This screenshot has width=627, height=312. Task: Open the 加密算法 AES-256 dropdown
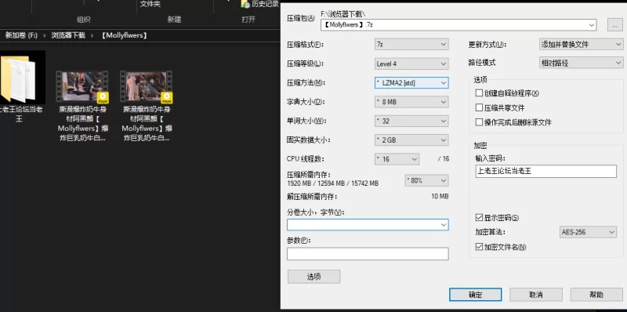click(x=587, y=232)
